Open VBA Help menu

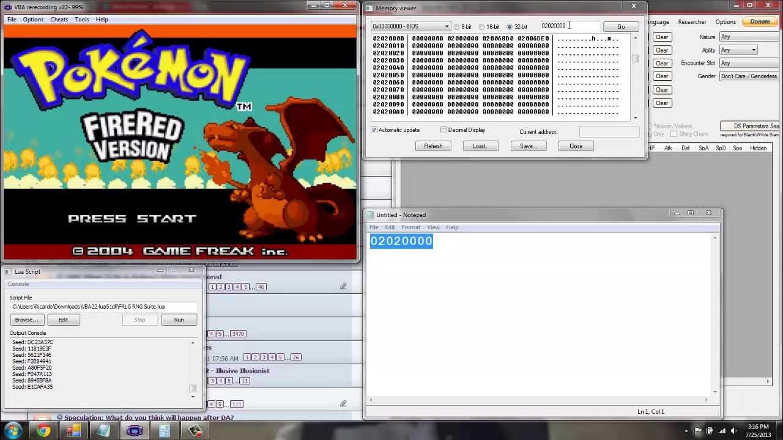click(102, 20)
